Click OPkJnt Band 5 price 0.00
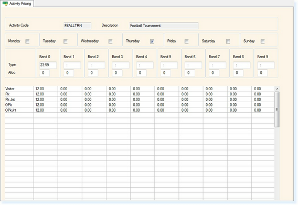The width and height of the screenshot is (298, 205). point(161,110)
